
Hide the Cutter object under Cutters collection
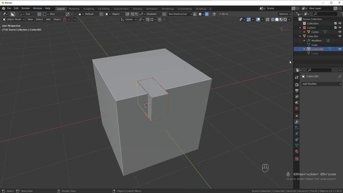[340, 32]
